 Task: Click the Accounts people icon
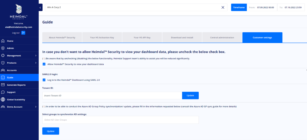(x=3, y=70)
